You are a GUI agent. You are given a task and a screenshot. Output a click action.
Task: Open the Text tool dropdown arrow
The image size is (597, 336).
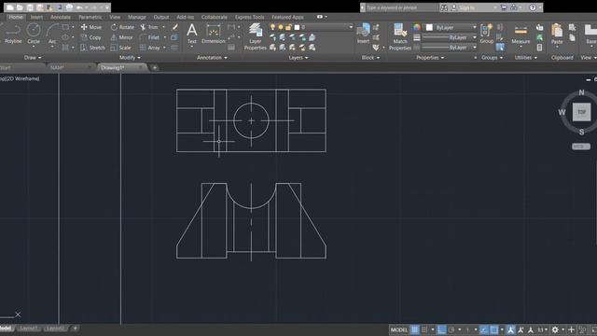(x=192, y=47)
